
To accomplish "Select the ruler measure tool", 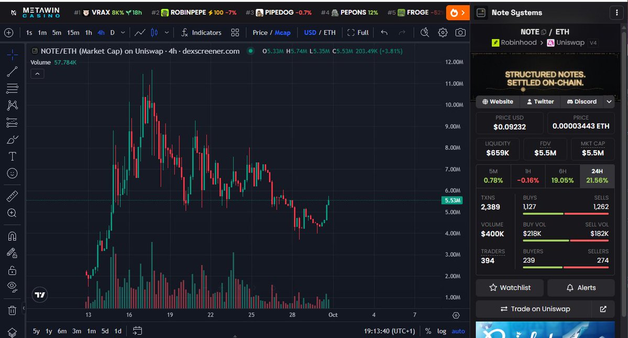I will point(12,196).
